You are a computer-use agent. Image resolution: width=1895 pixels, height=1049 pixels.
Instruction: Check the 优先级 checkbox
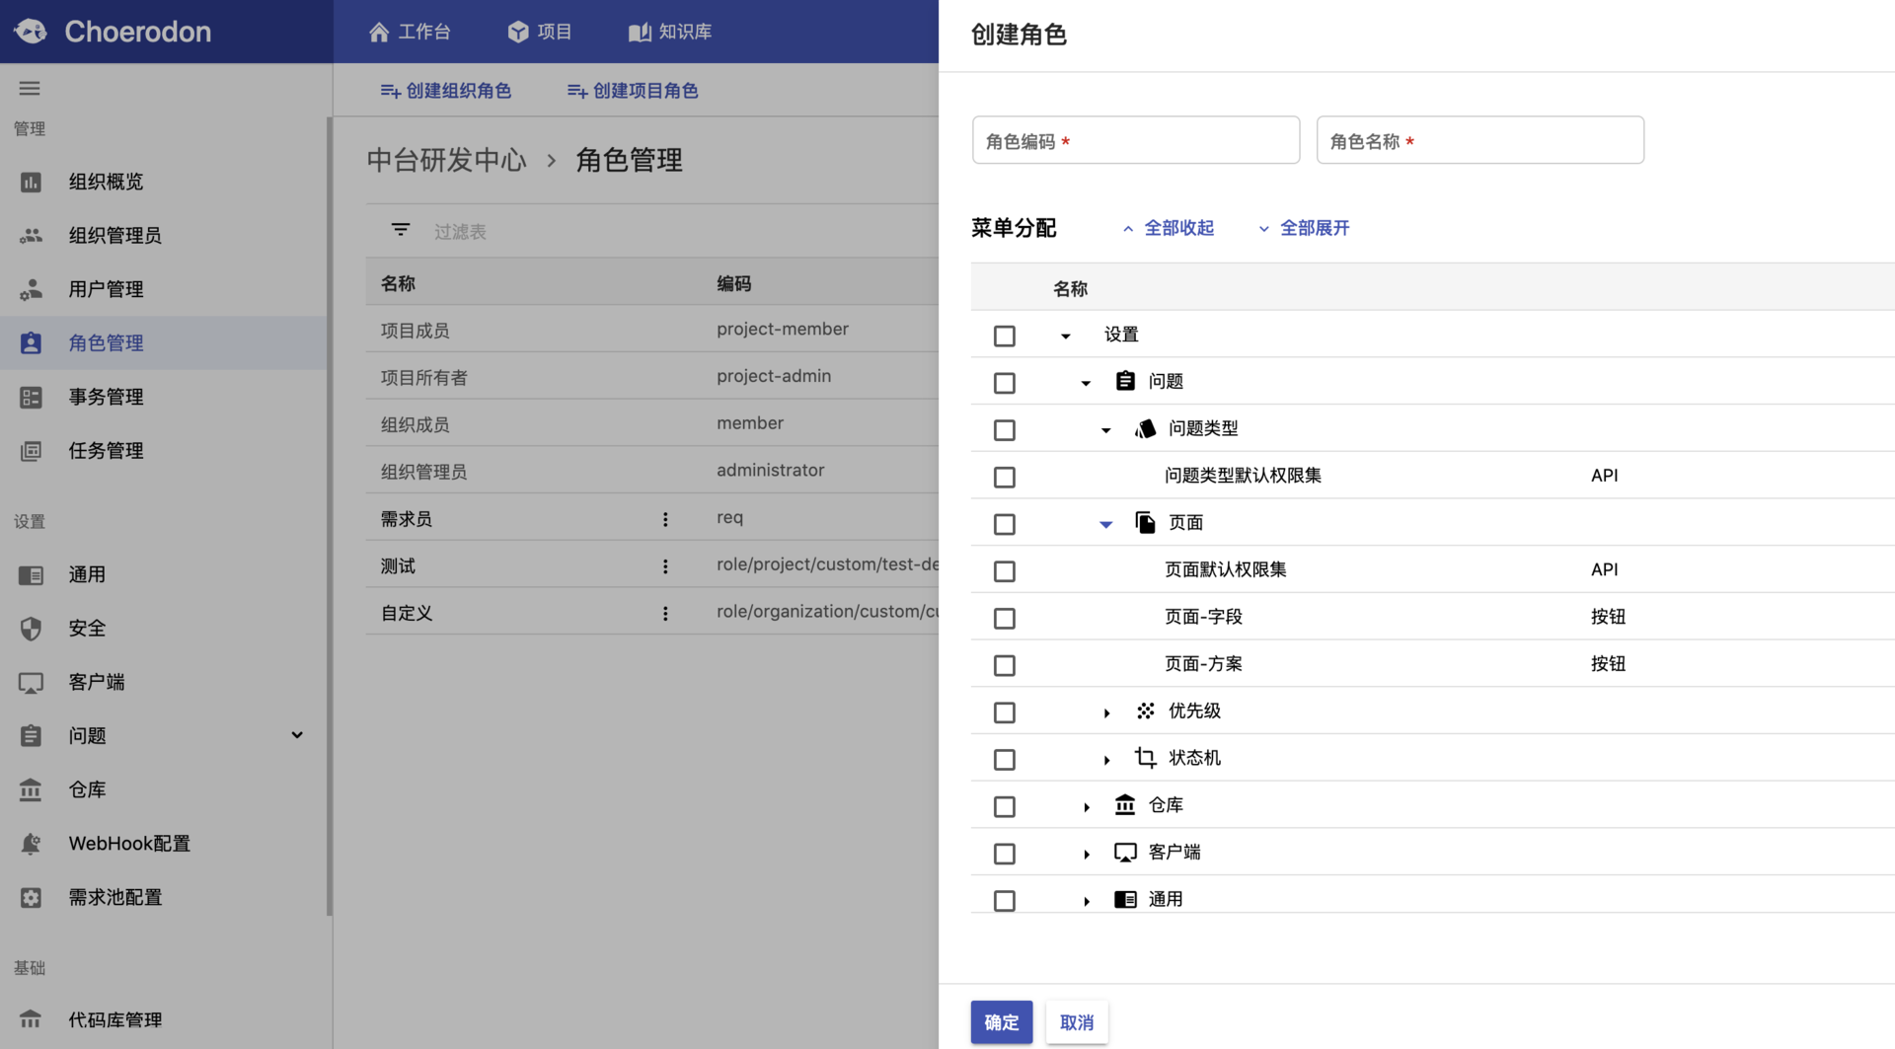pos(1004,712)
